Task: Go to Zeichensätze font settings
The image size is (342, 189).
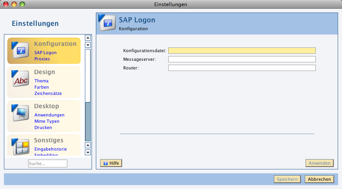Action: (48, 93)
